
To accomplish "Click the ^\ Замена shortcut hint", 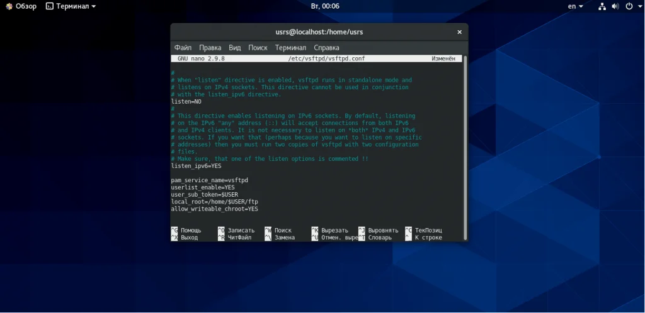I will 280,238.
